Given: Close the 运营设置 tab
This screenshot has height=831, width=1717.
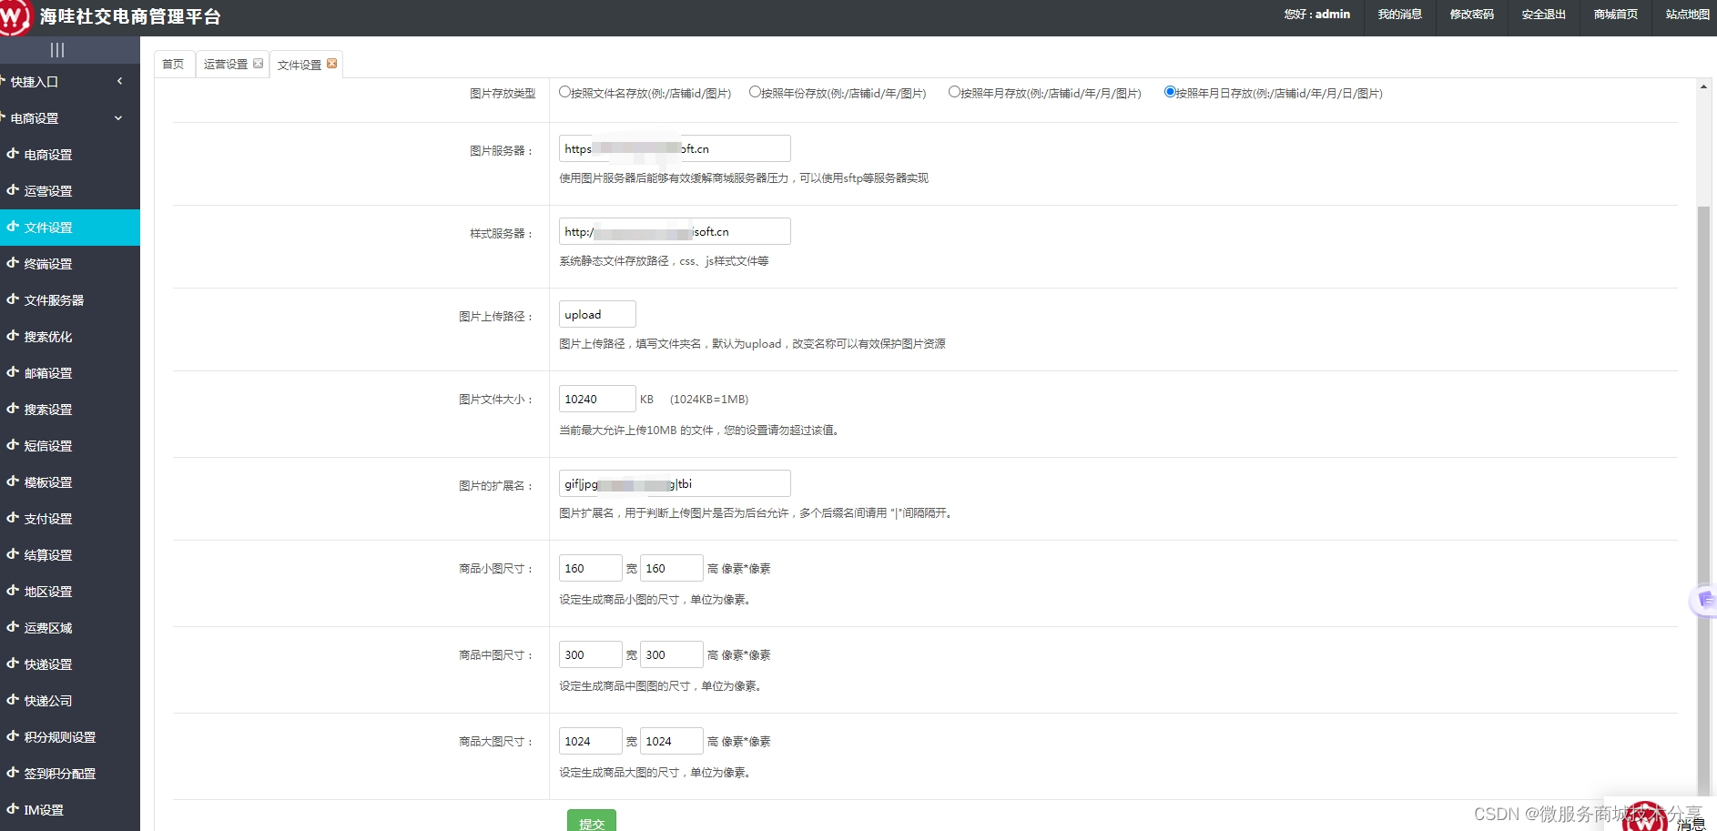Looking at the screenshot, I should [259, 63].
